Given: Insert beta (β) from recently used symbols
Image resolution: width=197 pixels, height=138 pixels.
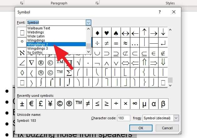Looking at the screenshot, I should pos(163,104).
